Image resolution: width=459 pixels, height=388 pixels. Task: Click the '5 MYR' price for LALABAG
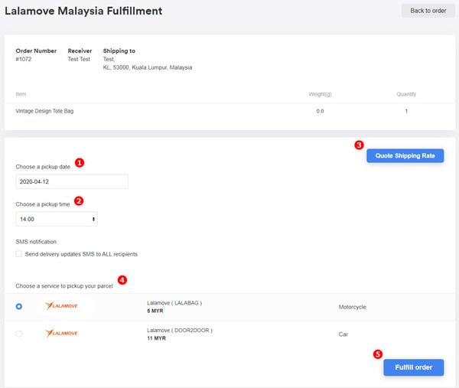pos(155,311)
